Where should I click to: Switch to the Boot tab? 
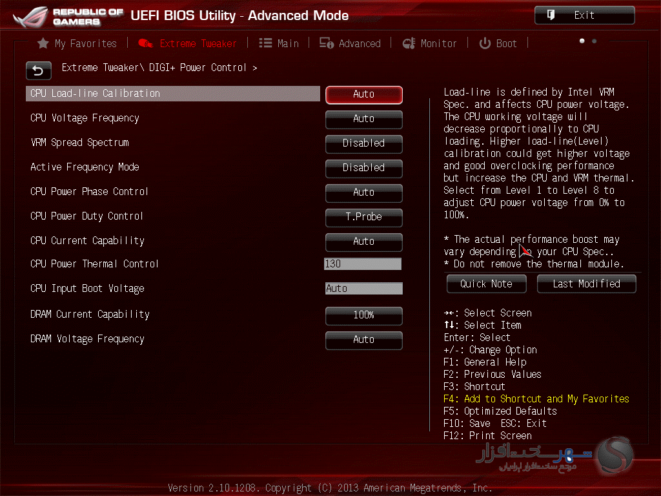point(498,43)
